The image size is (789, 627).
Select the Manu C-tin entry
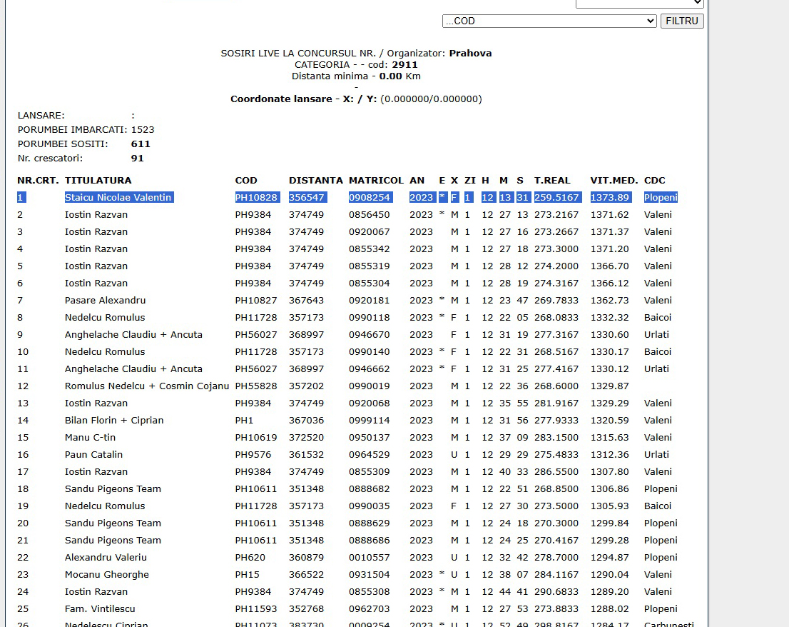click(90, 437)
